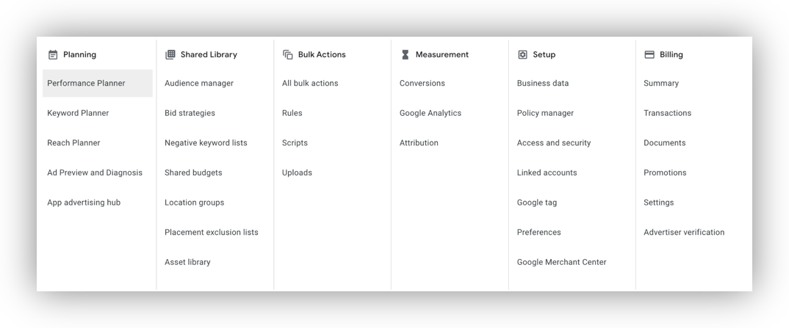This screenshot has height=328, width=789.
Task: Click the Bulk Actions copy icon
Action: click(288, 55)
